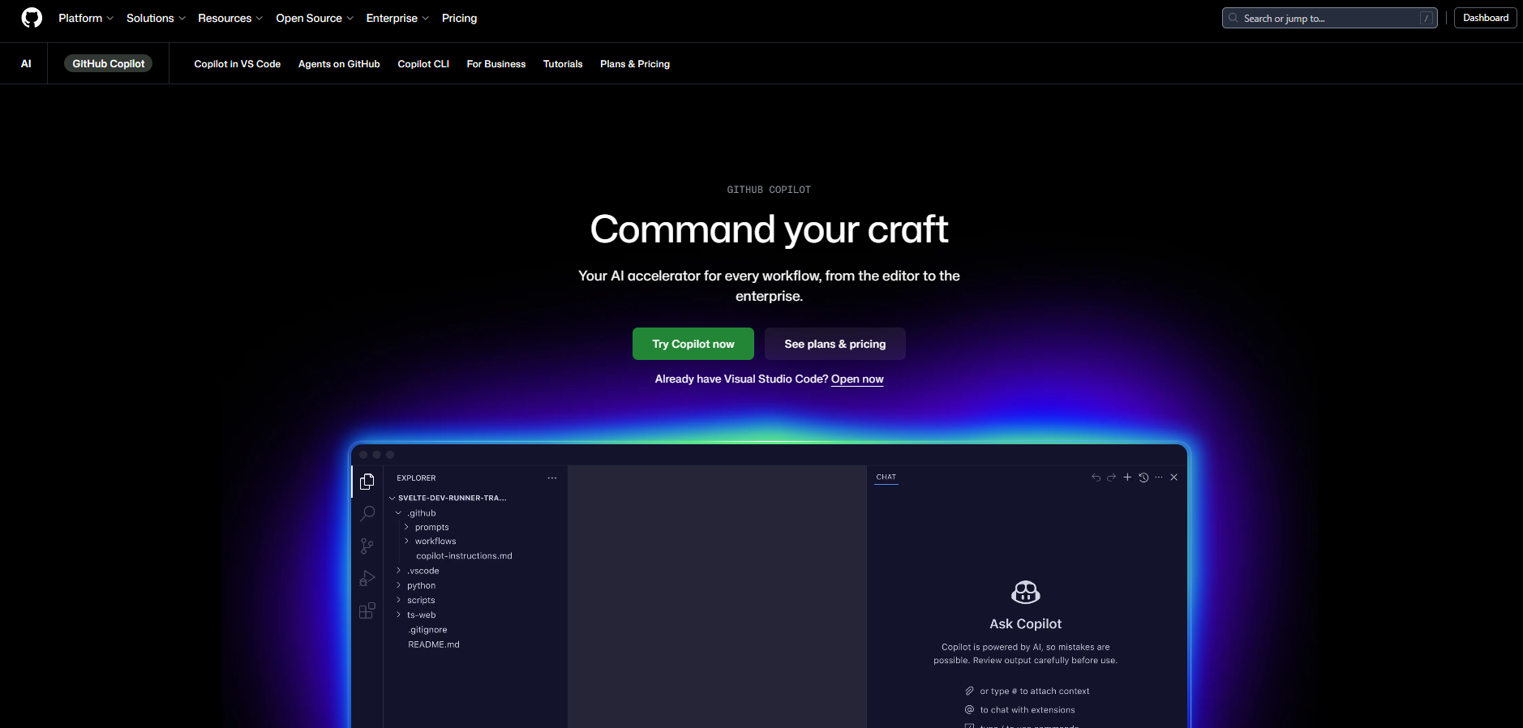Click the GITHUB COPILOT eyebrow label
Image resolution: width=1523 pixels, height=728 pixels.
click(769, 190)
